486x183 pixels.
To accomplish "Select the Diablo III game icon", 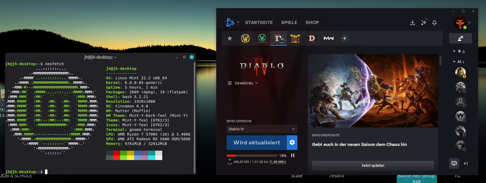I will [311, 38].
